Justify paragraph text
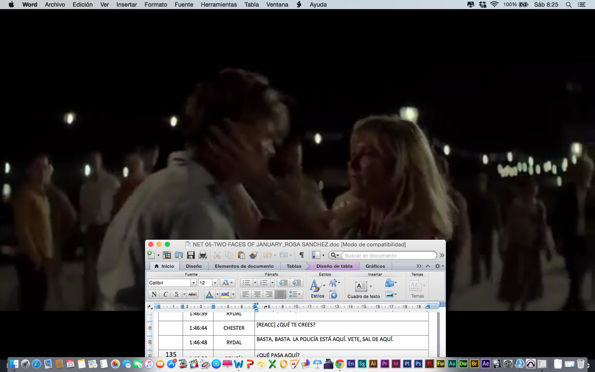This screenshot has height=372, width=595. 281,294
